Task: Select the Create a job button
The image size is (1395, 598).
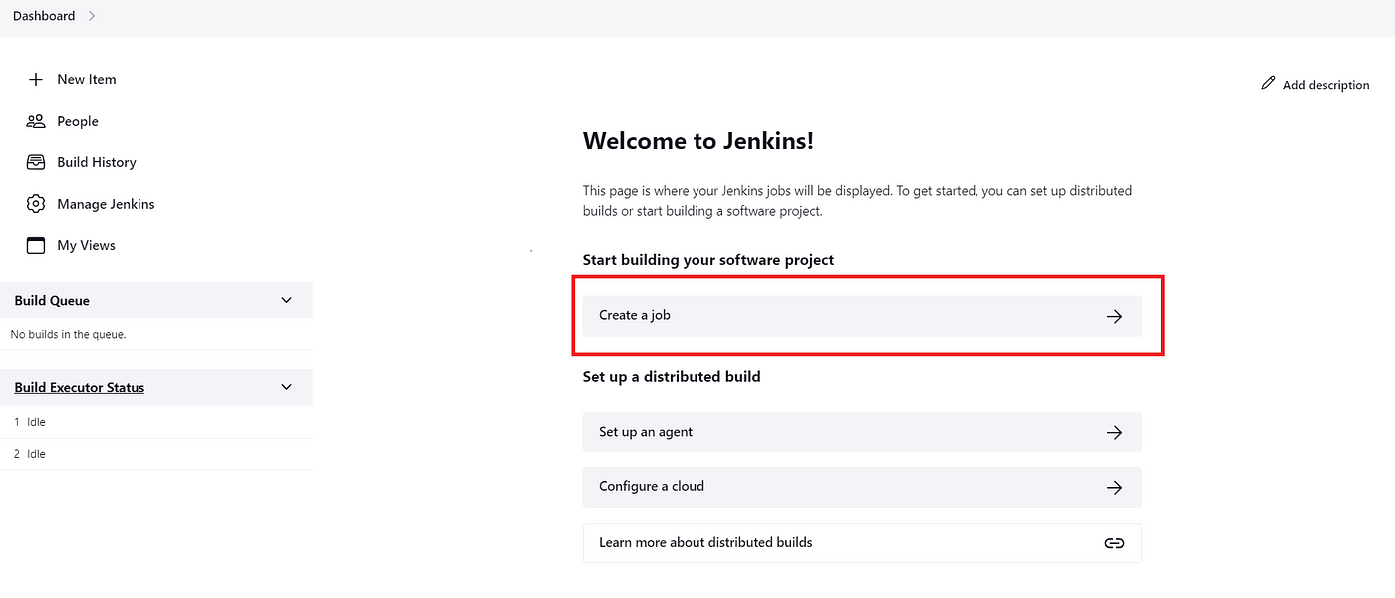Action: pyautogui.click(x=862, y=316)
